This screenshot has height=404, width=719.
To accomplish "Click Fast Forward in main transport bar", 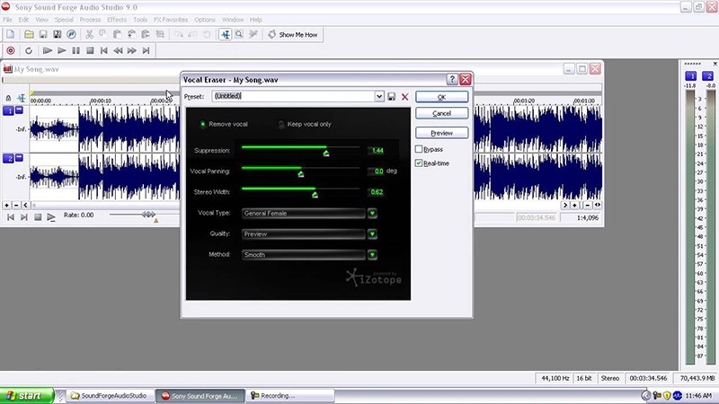I will point(132,51).
